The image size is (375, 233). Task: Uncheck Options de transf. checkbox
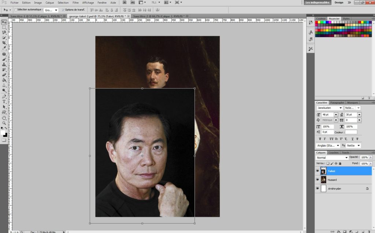pyautogui.click(x=63, y=10)
